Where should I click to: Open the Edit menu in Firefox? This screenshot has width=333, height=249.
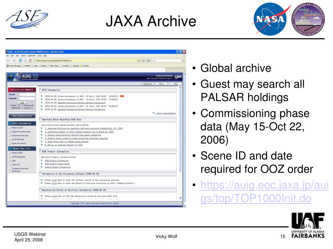12,56
